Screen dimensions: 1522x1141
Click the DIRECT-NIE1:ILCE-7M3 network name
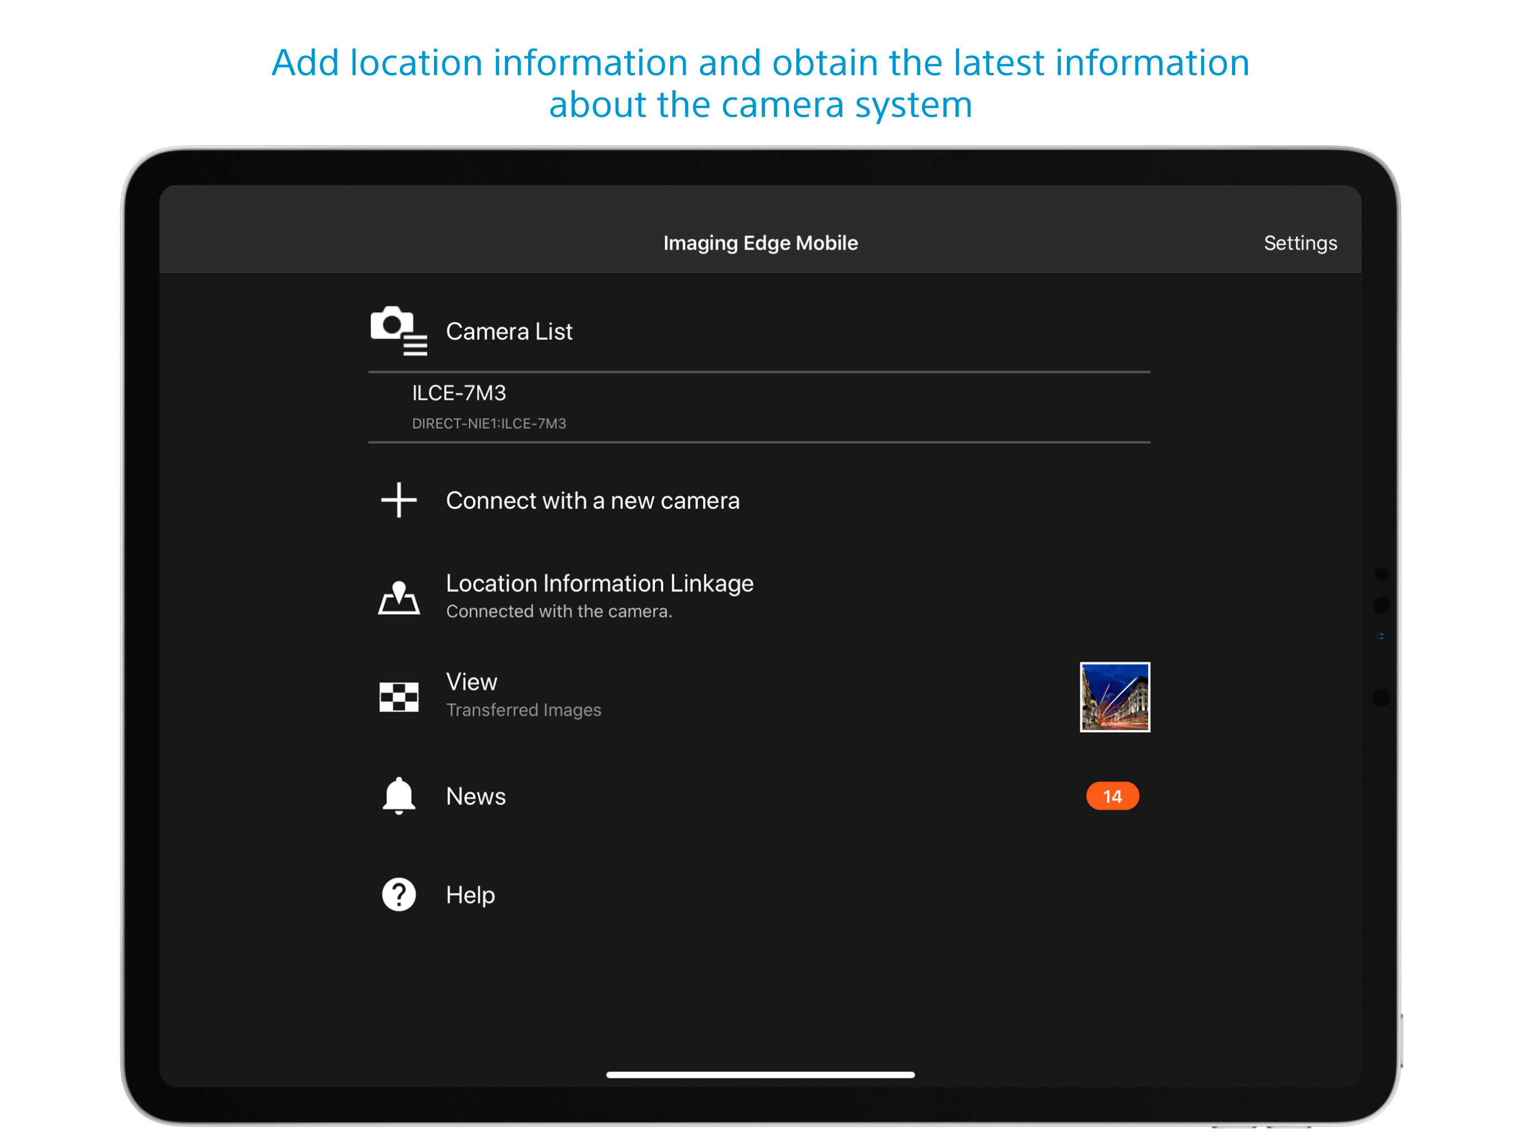pyautogui.click(x=489, y=424)
